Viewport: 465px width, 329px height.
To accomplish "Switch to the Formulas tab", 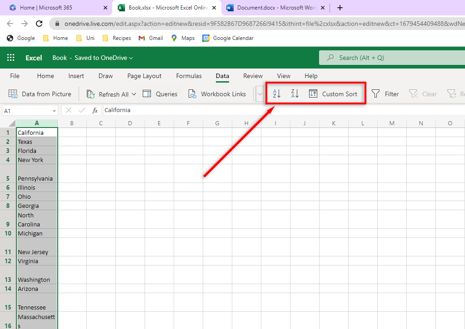I will 189,76.
